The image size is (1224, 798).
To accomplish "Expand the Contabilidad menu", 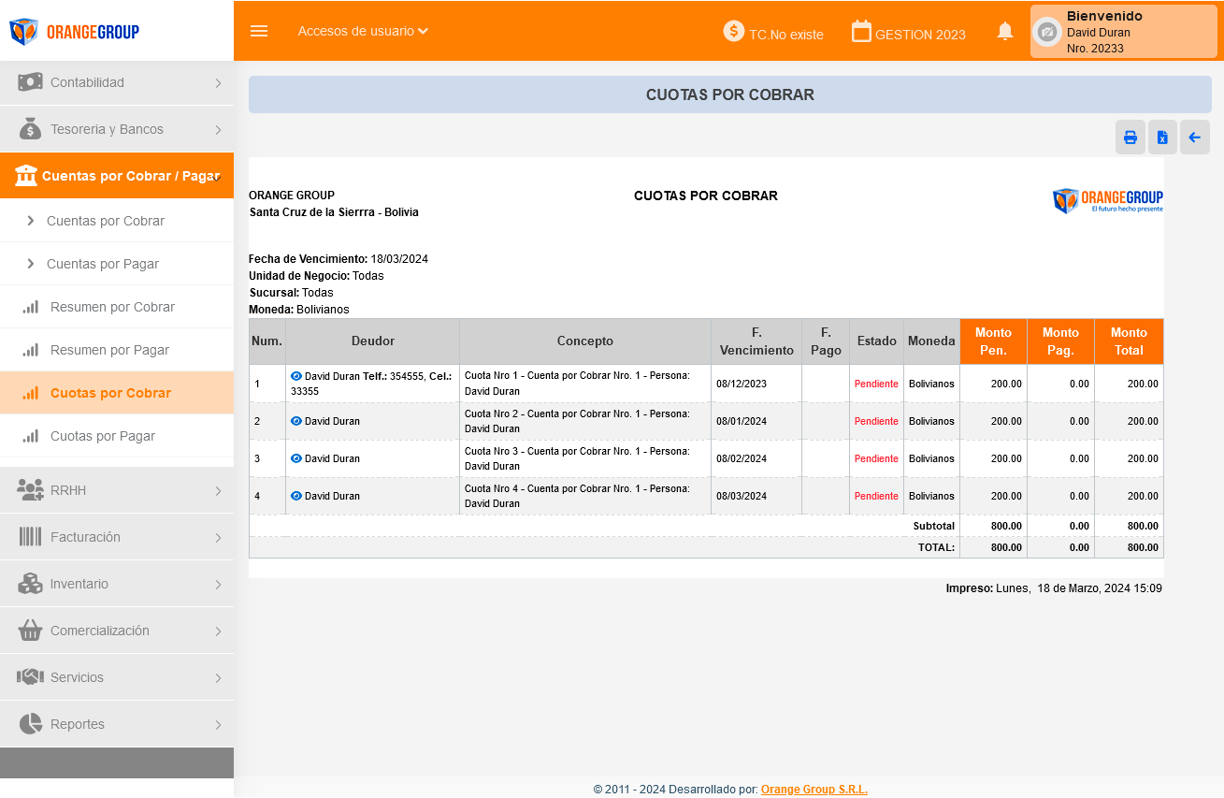I will coord(117,82).
